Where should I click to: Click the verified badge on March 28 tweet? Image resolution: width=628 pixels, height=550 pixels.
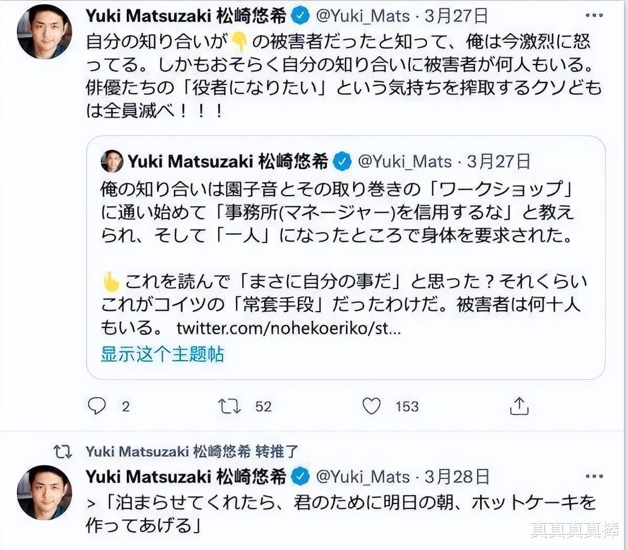coord(300,477)
